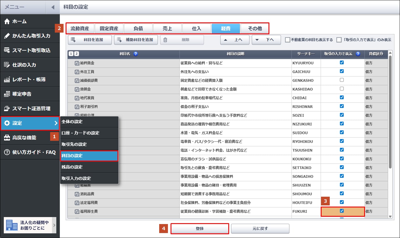The height and width of the screenshot is (238, 400).
Task: Toggle 取引の入力で表示 for 法定福利費
Action: point(342,202)
